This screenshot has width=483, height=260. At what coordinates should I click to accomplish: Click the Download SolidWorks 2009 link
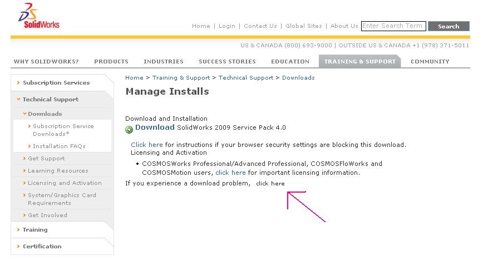pyautogui.click(x=155, y=127)
